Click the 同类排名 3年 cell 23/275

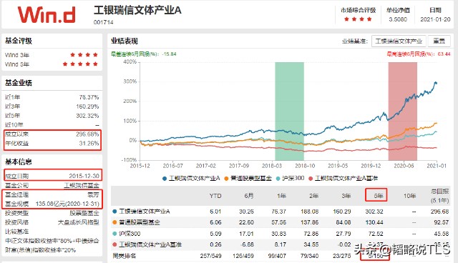click(341, 256)
